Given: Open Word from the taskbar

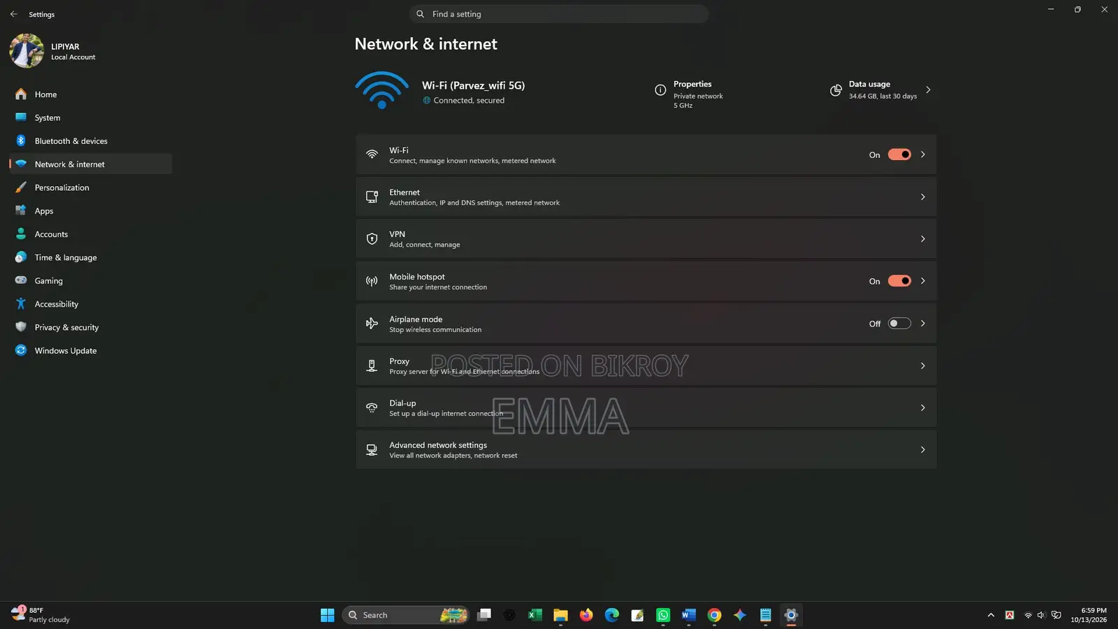Looking at the screenshot, I should coord(689,615).
